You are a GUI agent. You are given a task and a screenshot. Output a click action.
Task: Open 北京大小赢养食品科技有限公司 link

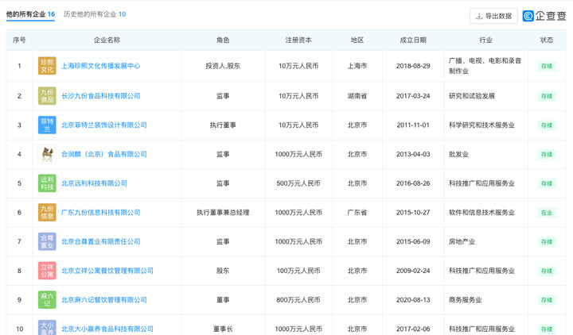click(107, 329)
